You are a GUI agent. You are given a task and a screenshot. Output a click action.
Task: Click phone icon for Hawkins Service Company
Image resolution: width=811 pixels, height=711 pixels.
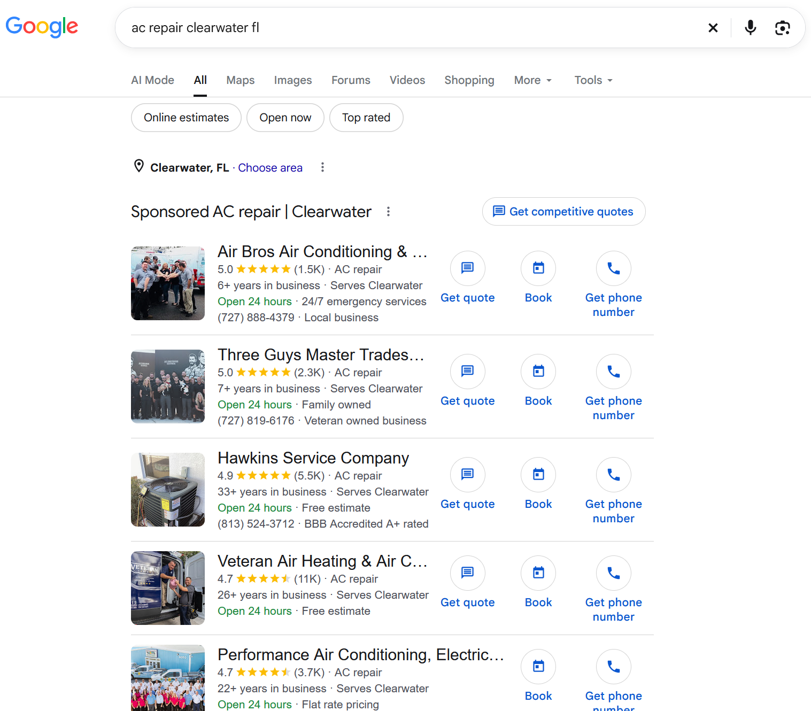click(x=614, y=474)
